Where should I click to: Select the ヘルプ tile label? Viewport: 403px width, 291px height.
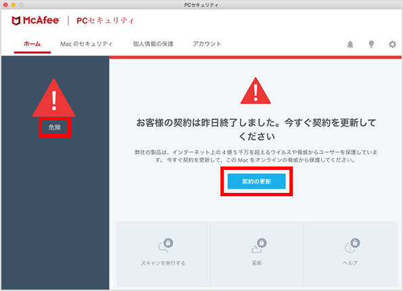(x=350, y=263)
